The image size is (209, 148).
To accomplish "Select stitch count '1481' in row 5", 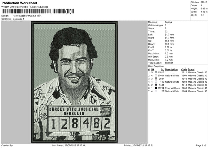I will pos(162,85).
